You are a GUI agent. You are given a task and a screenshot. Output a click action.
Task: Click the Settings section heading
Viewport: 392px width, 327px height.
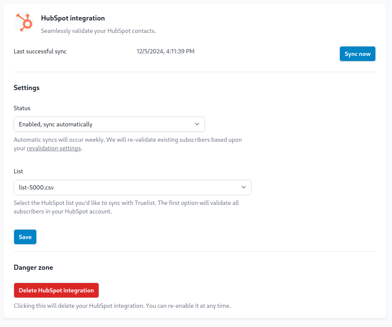(26, 88)
